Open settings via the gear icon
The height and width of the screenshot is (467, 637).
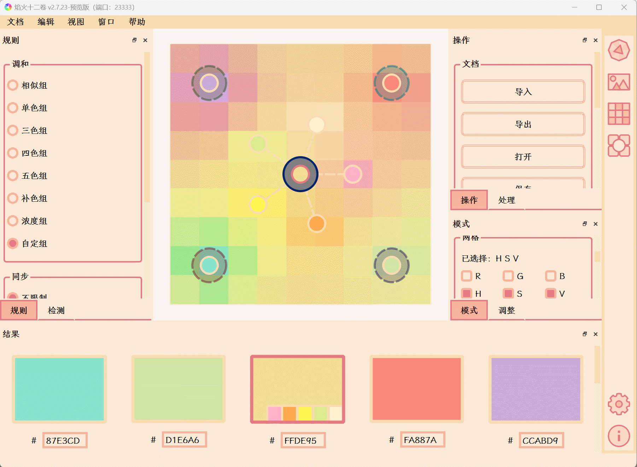(619, 404)
